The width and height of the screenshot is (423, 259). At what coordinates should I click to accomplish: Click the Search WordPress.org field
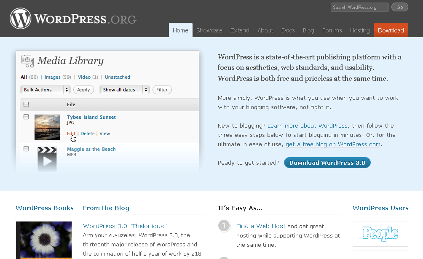click(x=360, y=7)
